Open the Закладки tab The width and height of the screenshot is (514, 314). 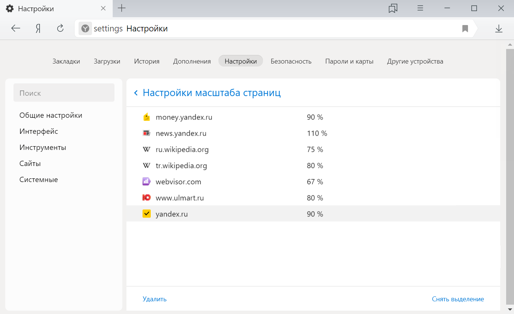[x=66, y=61]
